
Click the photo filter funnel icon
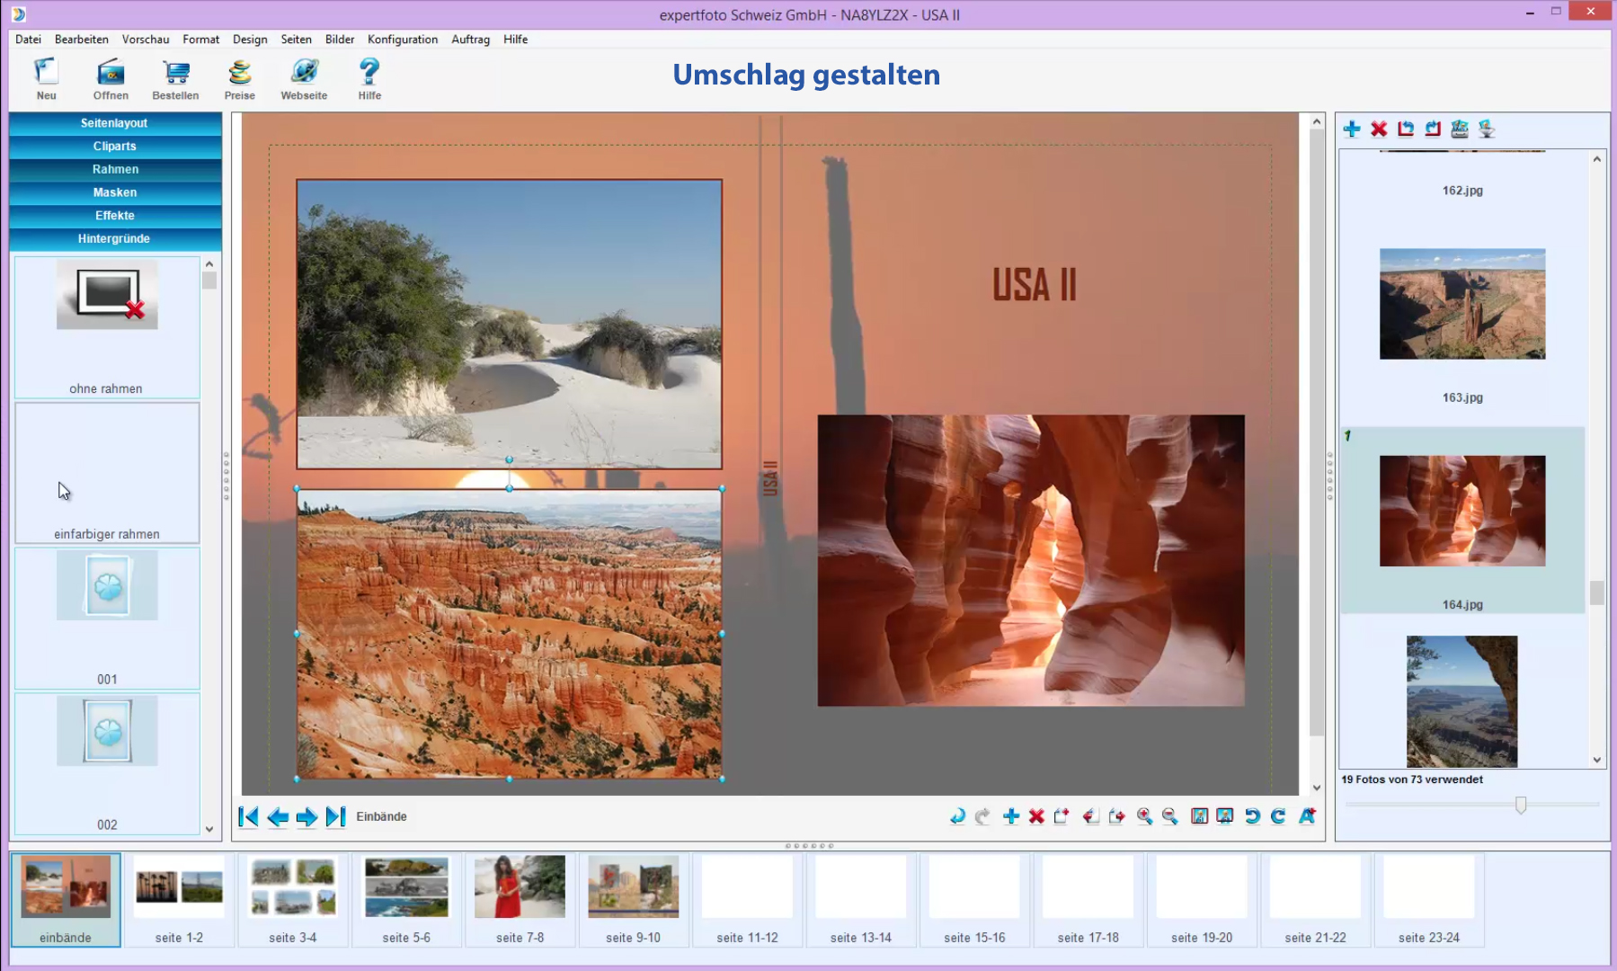tap(1487, 129)
